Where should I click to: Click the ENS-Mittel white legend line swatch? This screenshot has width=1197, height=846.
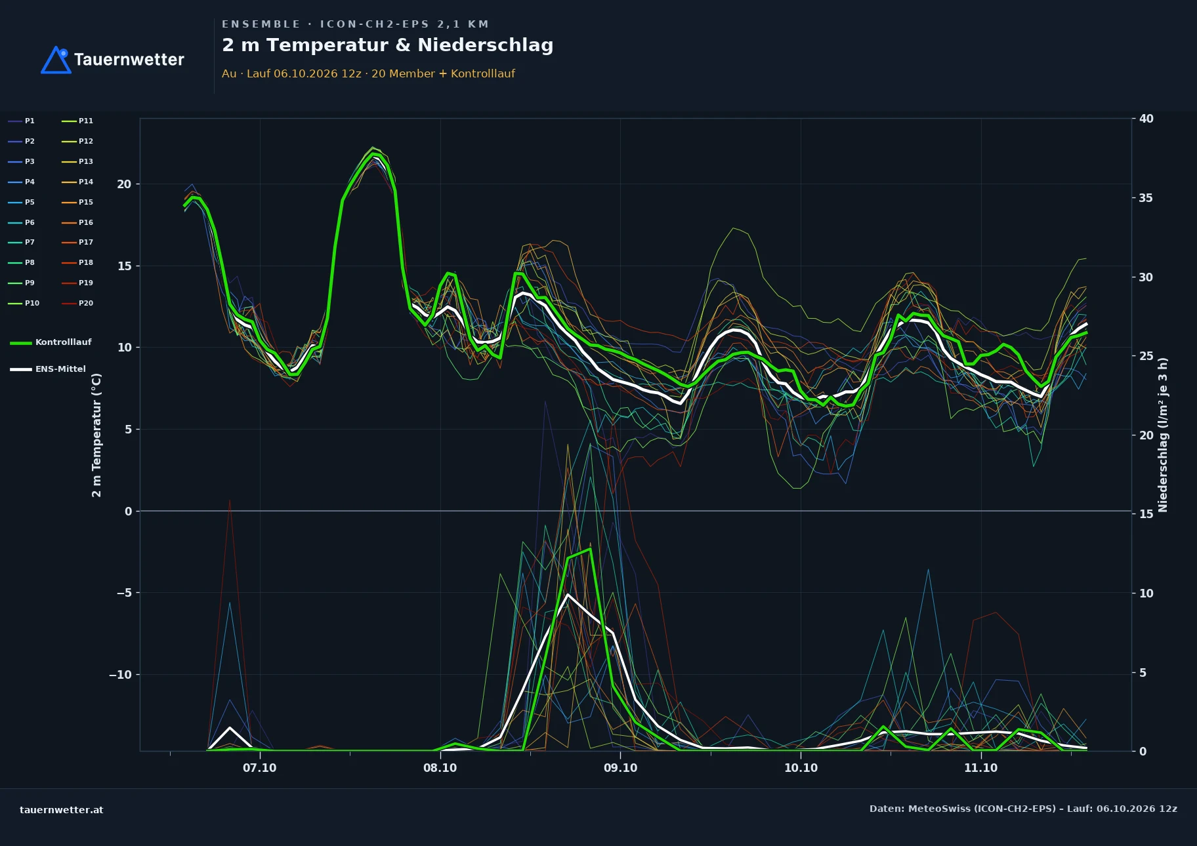[21, 369]
